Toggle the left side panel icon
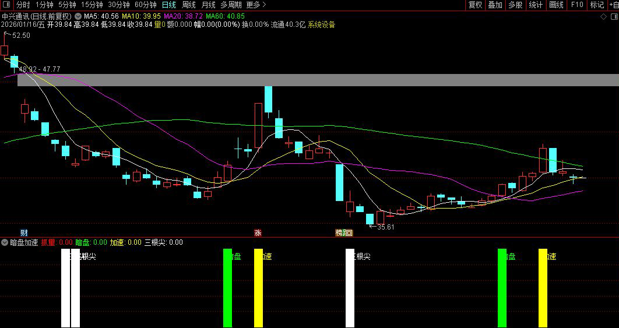The image size is (619, 328). pyautogui.click(x=7, y=5)
